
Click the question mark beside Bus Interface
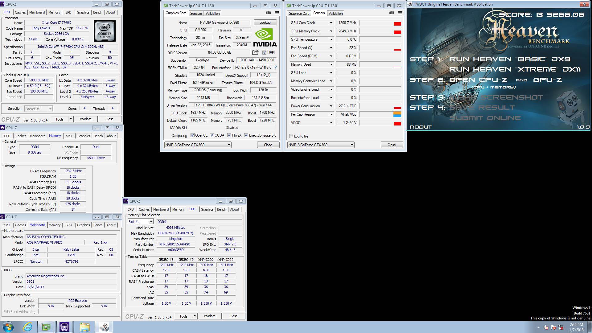276,68
